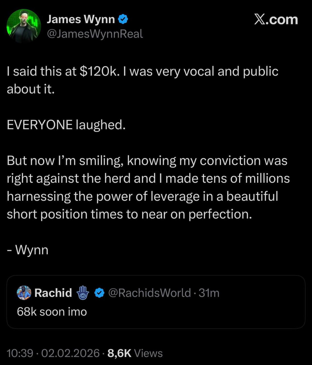Click the Rachid display name
Viewport: 312px width, 365px height.
[x=53, y=293]
